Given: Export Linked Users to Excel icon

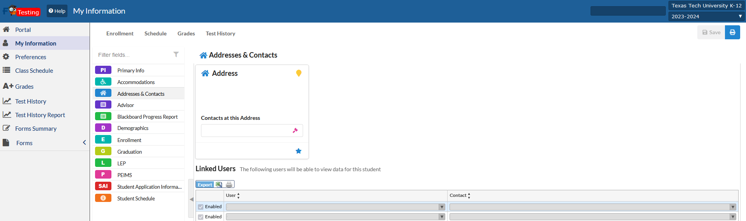Looking at the screenshot, I should 219,184.
